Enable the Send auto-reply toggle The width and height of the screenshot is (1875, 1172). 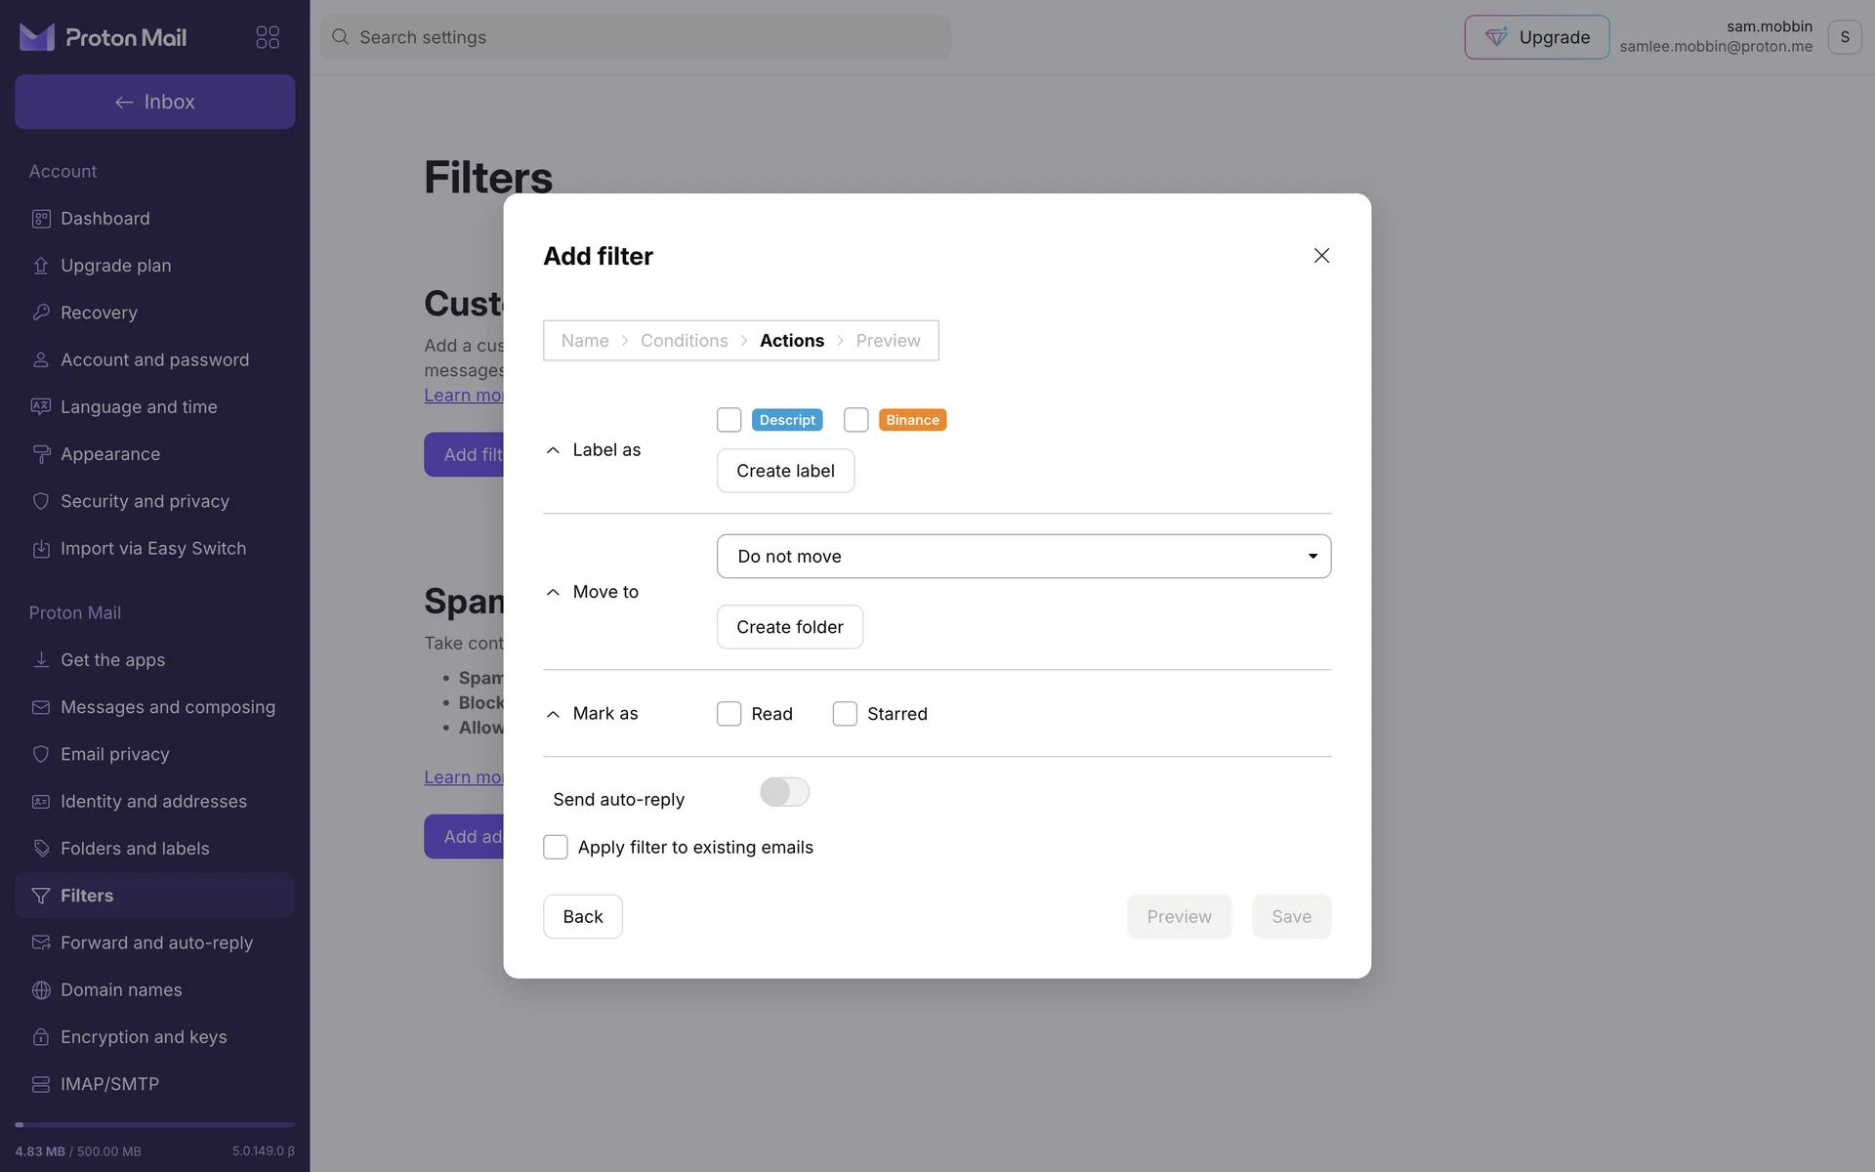coord(784,792)
